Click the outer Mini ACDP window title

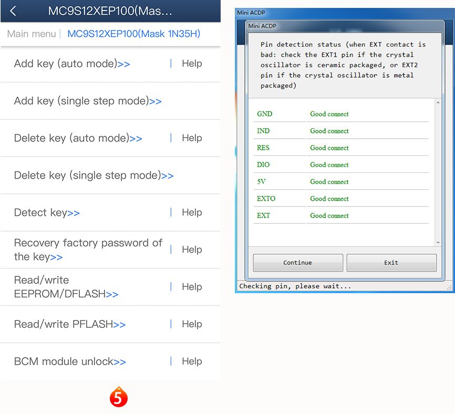click(251, 13)
